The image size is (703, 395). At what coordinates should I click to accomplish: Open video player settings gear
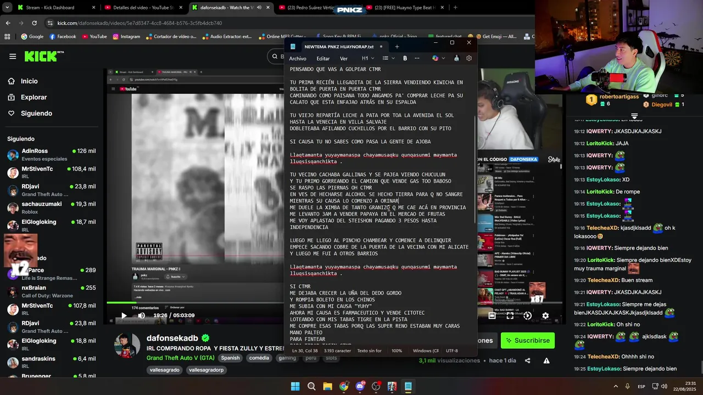tap(545, 315)
